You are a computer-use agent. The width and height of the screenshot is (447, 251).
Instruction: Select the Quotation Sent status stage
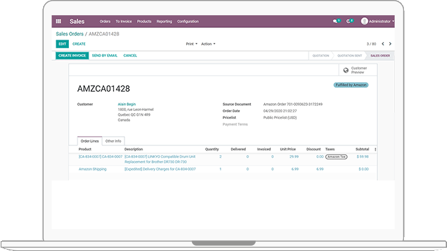pyautogui.click(x=350, y=55)
